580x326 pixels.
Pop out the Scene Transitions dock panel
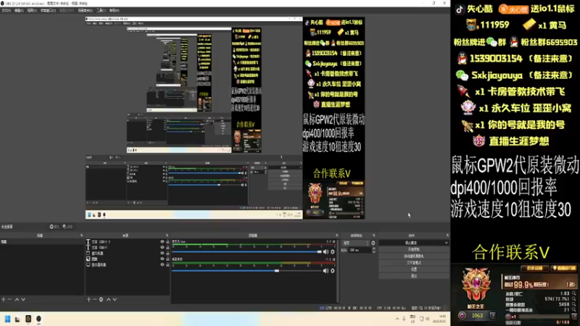(373, 235)
